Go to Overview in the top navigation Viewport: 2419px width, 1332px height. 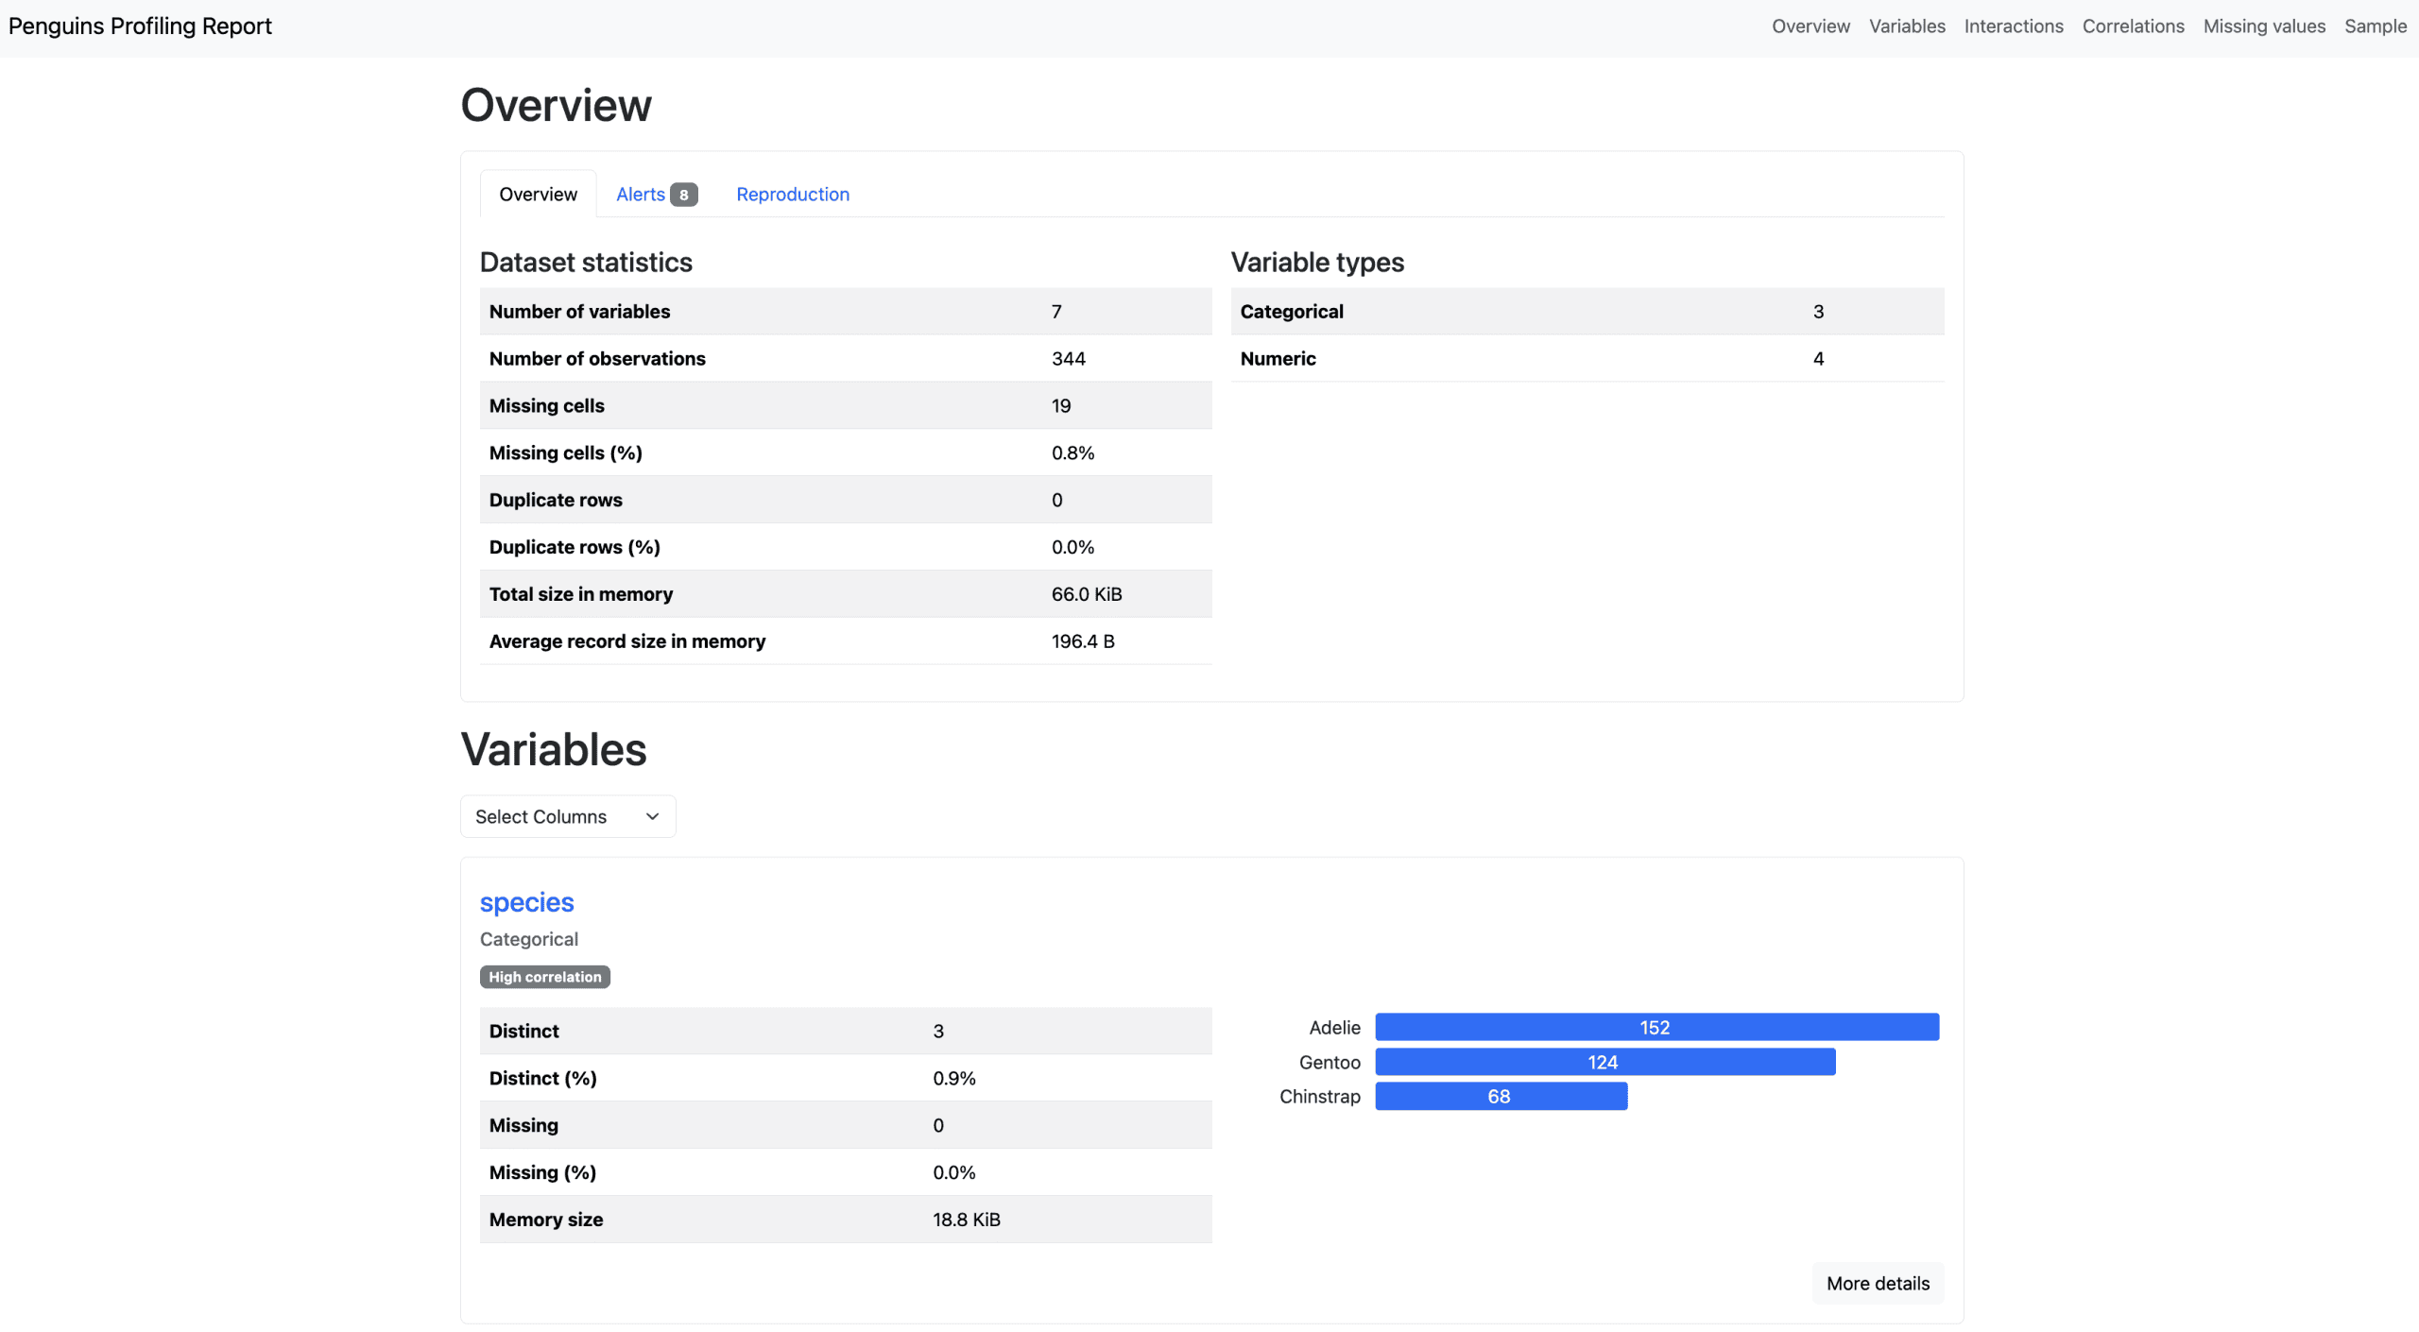pyautogui.click(x=1810, y=26)
